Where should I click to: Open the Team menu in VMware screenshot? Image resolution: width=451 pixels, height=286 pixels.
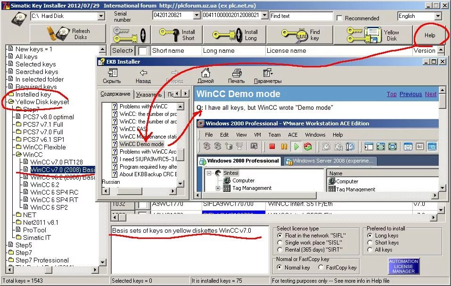pos(274,135)
